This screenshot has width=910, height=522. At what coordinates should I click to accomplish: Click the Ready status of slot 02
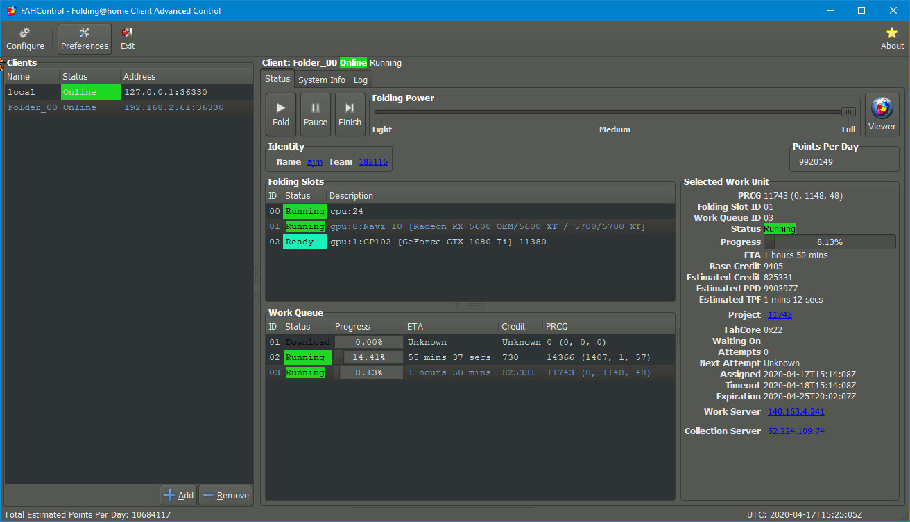click(304, 242)
